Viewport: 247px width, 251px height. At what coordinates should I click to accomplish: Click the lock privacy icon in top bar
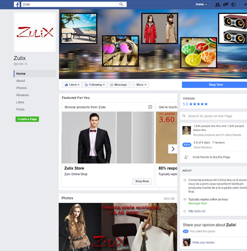pyautogui.click(x=245, y=4)
